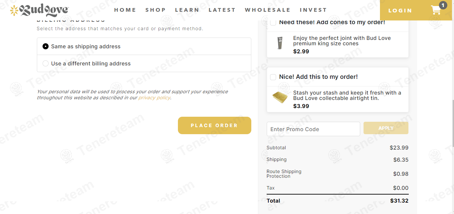Open the Wholesale page
This screenshot has height=214, width=454.
coord(267,10)
